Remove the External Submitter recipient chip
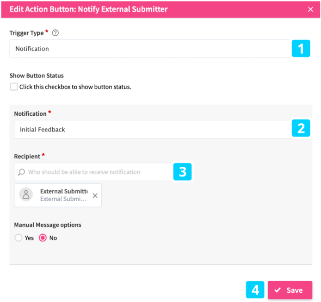This screenshot has width=321, height=302. pyautogui.click(x=95, y=195)
